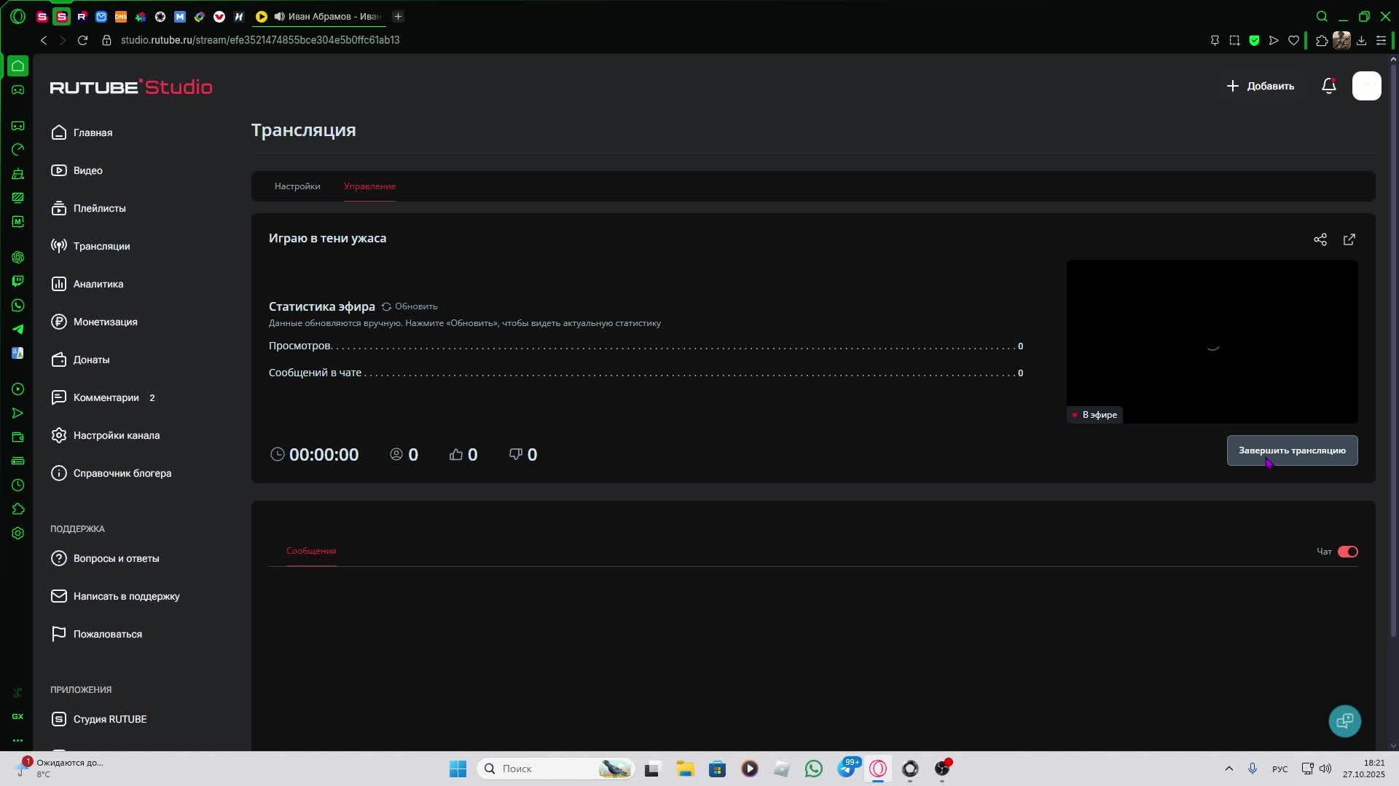
Task: Click the refresh statistics icon
Action: point(387,306)
